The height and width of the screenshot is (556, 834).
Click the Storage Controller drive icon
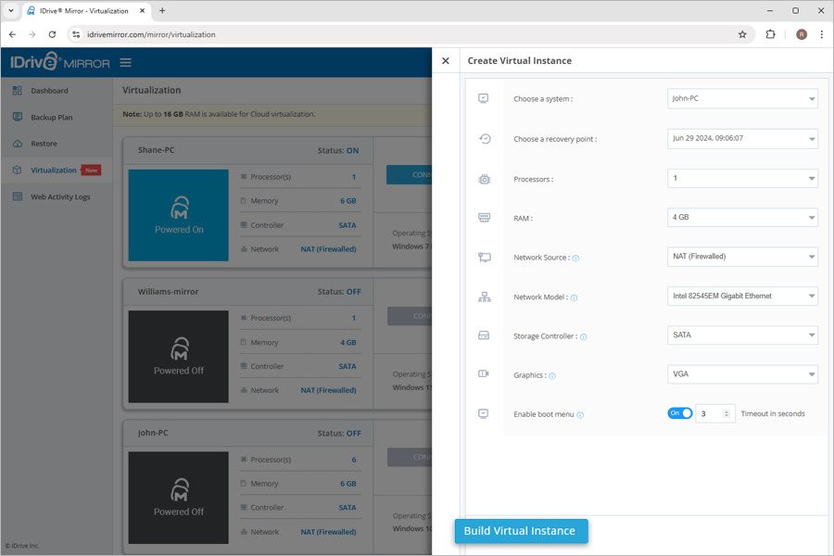tap(484, 335)
